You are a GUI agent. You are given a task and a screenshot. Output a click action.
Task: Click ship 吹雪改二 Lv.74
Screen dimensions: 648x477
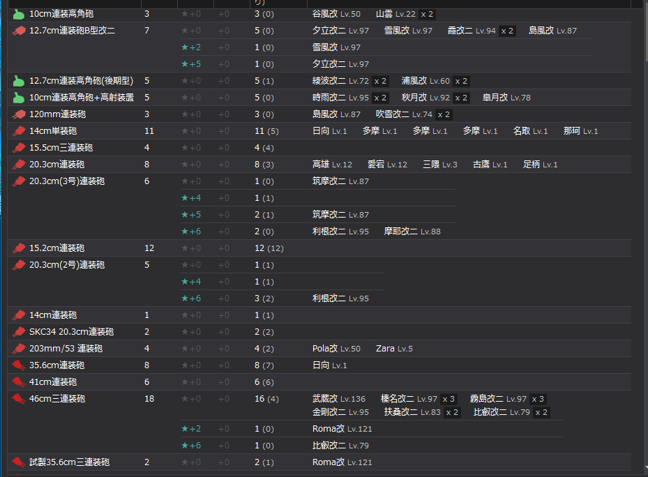pyautogui.click(x=404, y=114)
